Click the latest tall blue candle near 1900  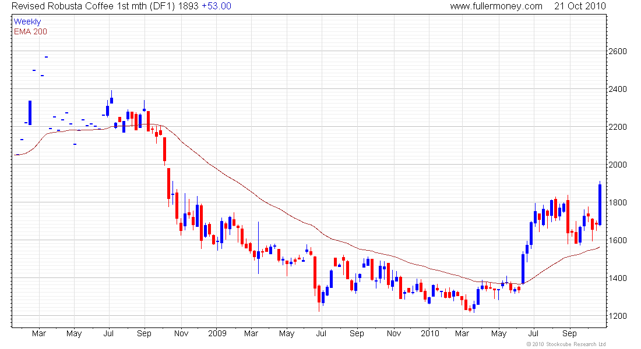tap(600, 204)
